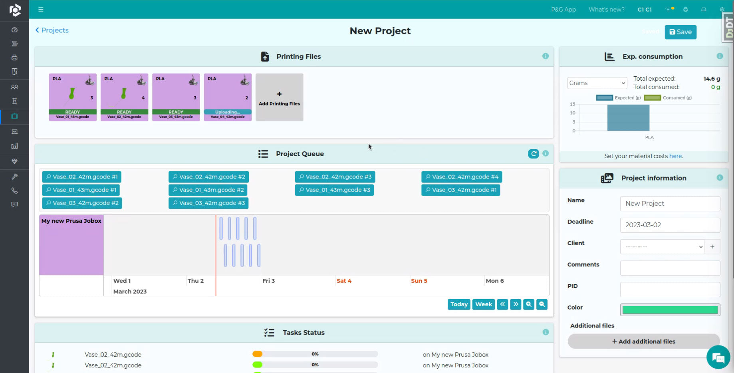
Task: Follow the 'here' material costs link
Action: point(676,156)
